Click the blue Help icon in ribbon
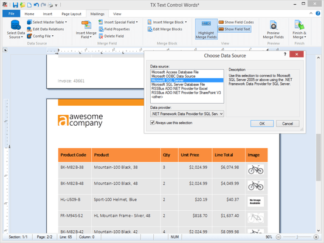 (x=318, y=13)
